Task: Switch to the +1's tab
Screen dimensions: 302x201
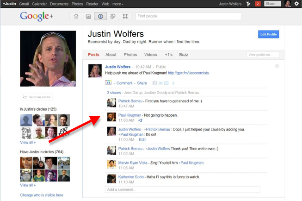Action: pyautogui.click(x=168, y=55)
